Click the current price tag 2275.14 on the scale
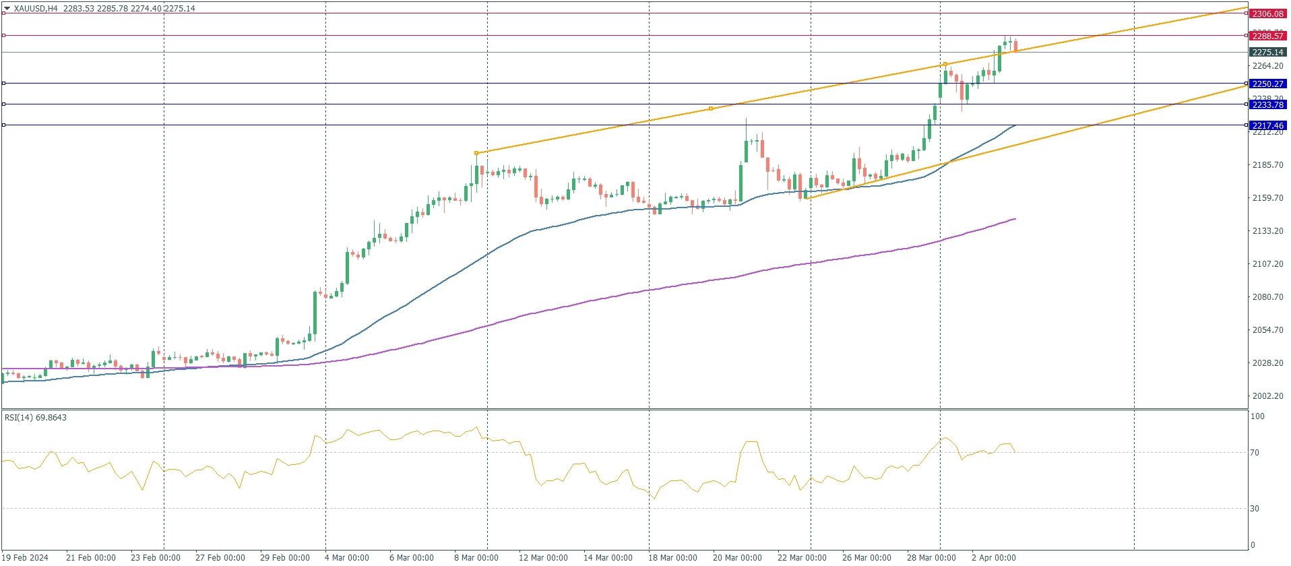The image size is (1291, 566). [1267, 52]
